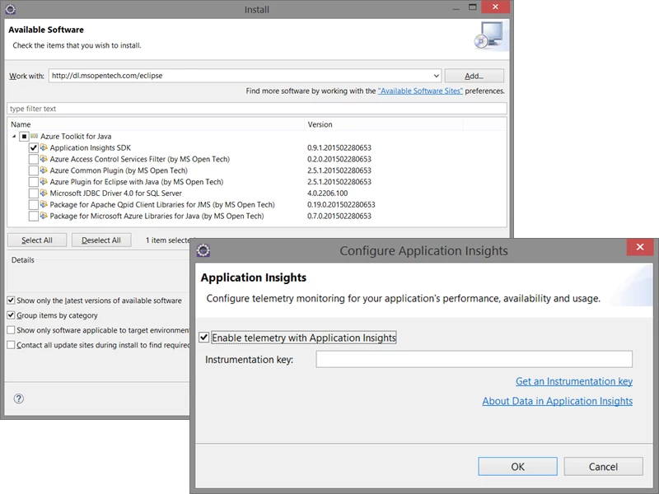
Task: Check Microsoft JDBC Driver 4.0 for SQL Server checkbox
Action: 33,193
